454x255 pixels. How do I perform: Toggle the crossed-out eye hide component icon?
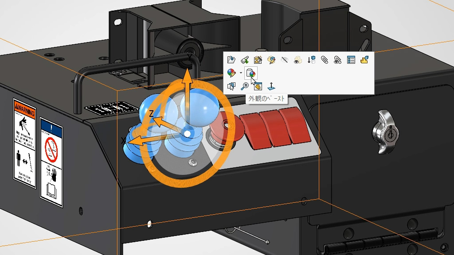[285, 60]
